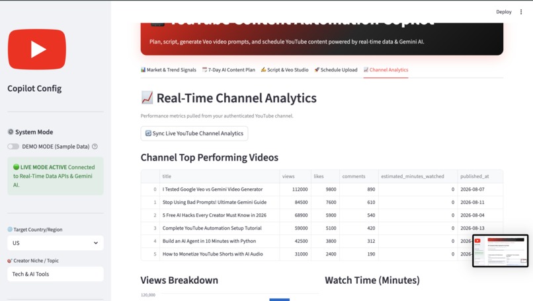
Task: Switch to 7-Day AI Content Plan tab
Action: 229,70
